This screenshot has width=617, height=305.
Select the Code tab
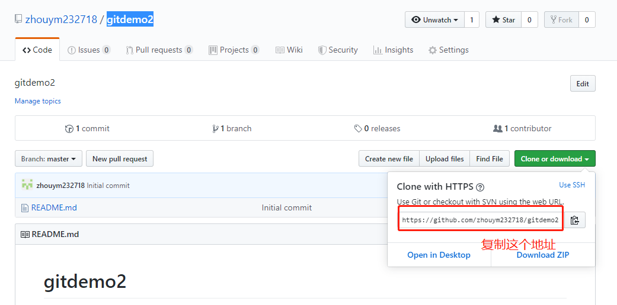[x=37, y=50]
